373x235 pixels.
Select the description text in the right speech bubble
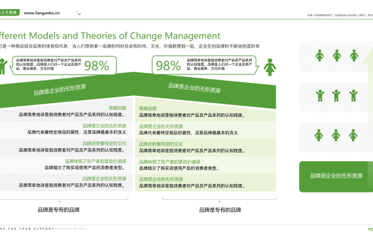tap(219, 65)
